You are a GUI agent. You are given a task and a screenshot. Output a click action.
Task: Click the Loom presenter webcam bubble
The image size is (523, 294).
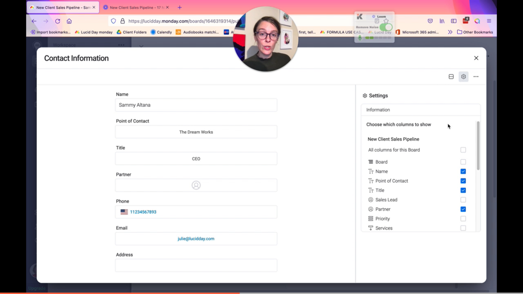tap(266, 39)
